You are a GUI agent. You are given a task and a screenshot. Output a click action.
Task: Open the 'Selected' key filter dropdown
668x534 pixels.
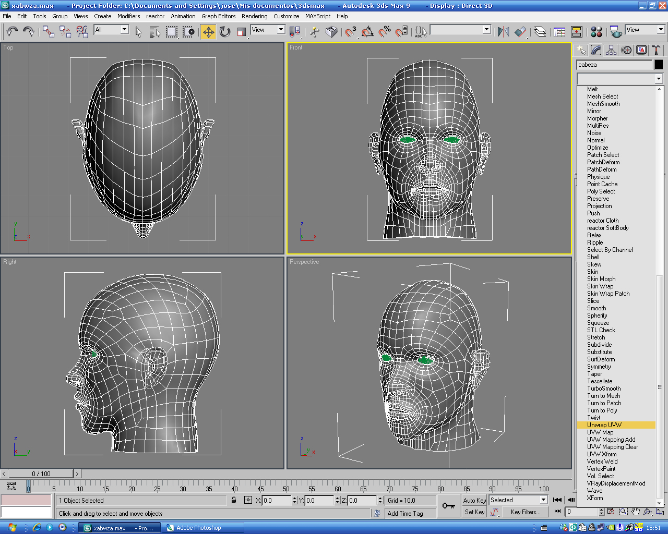(x=543, y=500)
